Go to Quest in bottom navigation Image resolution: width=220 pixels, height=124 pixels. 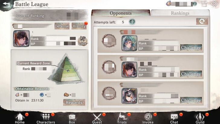(x=97, y=119)
